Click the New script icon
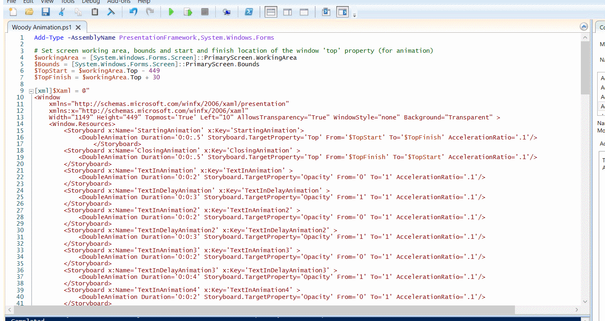Image resolution: width=605 pixels, height=321 pixels. 13,12
